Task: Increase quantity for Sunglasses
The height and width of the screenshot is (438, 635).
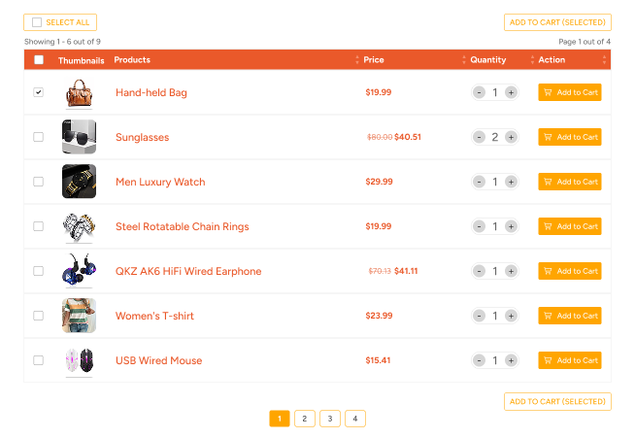Action: (511, 137)
